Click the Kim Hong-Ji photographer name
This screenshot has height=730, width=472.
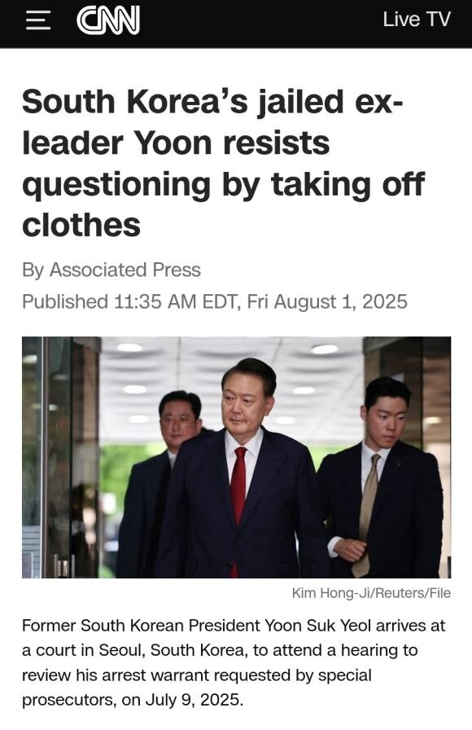pos(332,593)
